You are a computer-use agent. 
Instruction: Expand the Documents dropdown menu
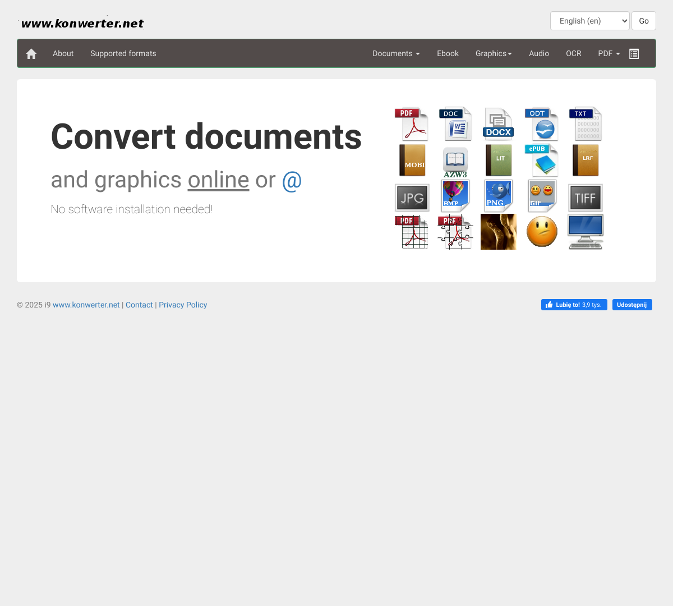click(x=396, y=54)
